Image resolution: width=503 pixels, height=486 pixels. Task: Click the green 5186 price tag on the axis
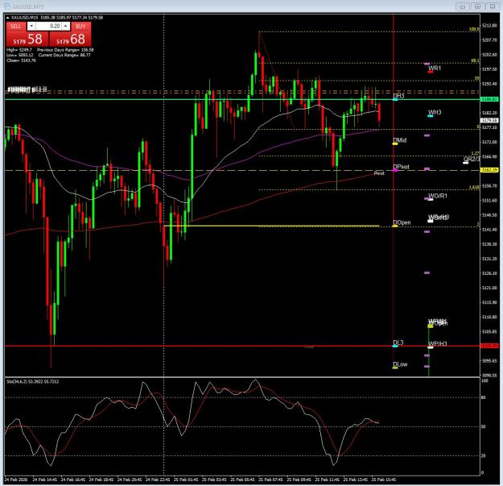[489, 99]
